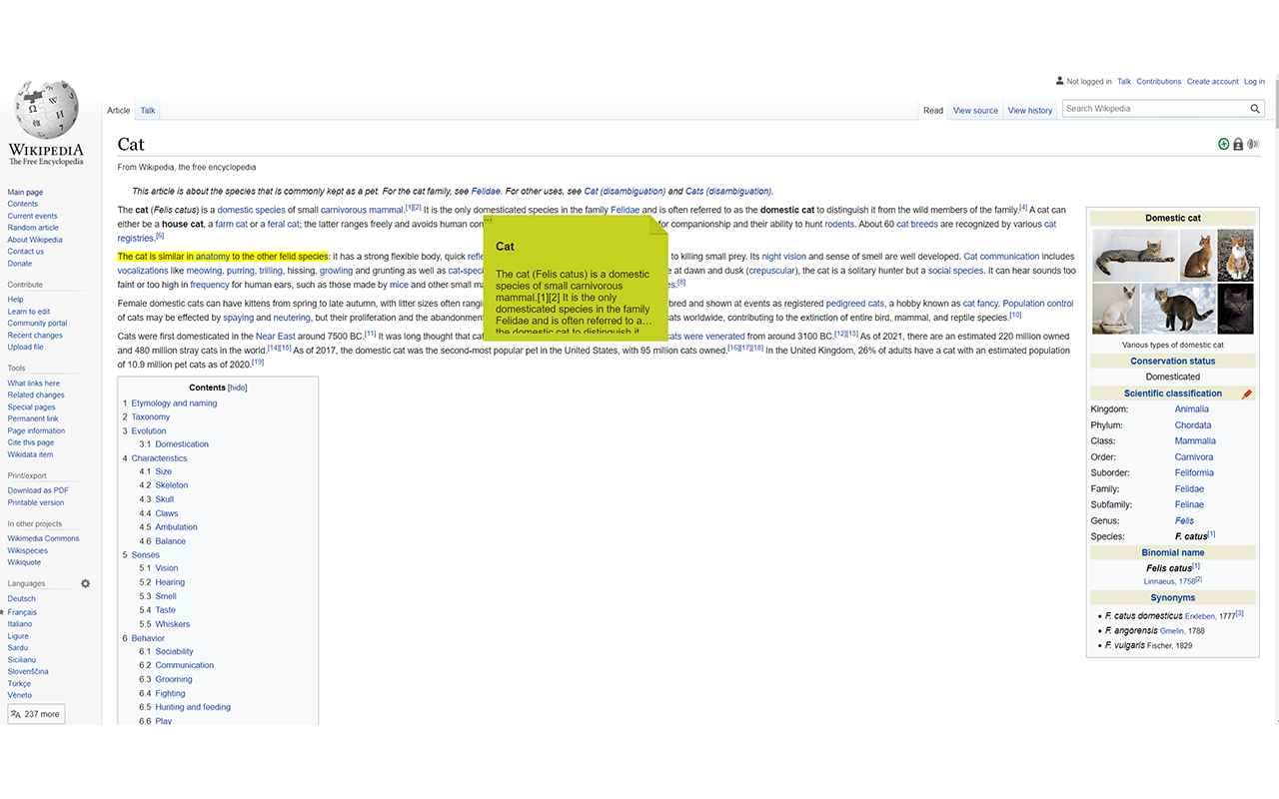The width and height of the screenshot is (1279, 799).
Task: Focus the Search Wikipedia field
Action: coord(1155,109)
